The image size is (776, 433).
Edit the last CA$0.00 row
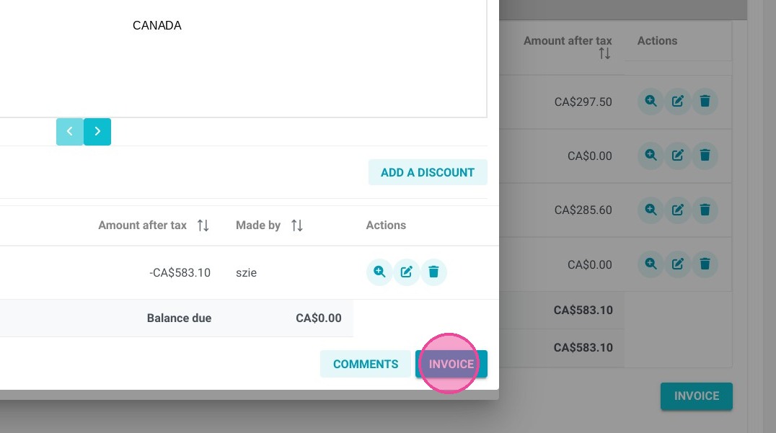click(x=677, y=264)
